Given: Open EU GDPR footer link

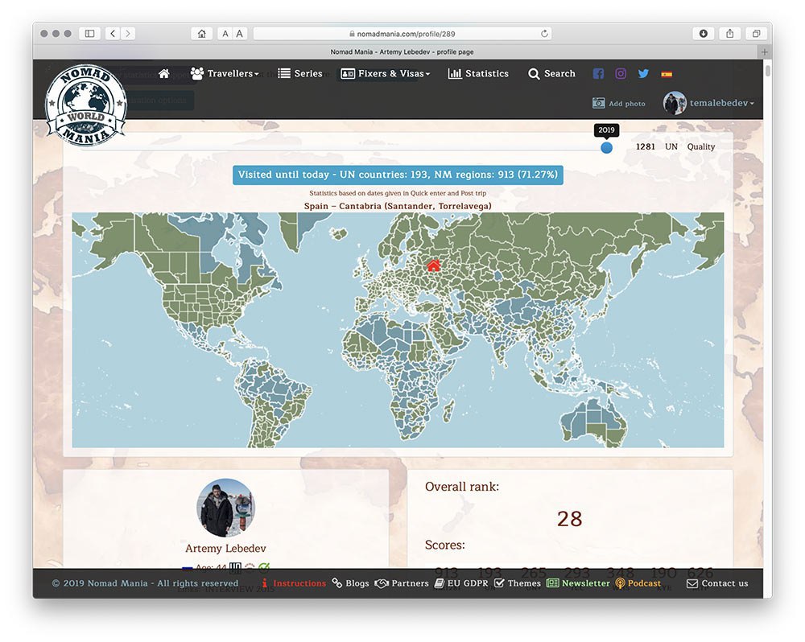Looking at the screenshot, I should click(x=461, y=583).
